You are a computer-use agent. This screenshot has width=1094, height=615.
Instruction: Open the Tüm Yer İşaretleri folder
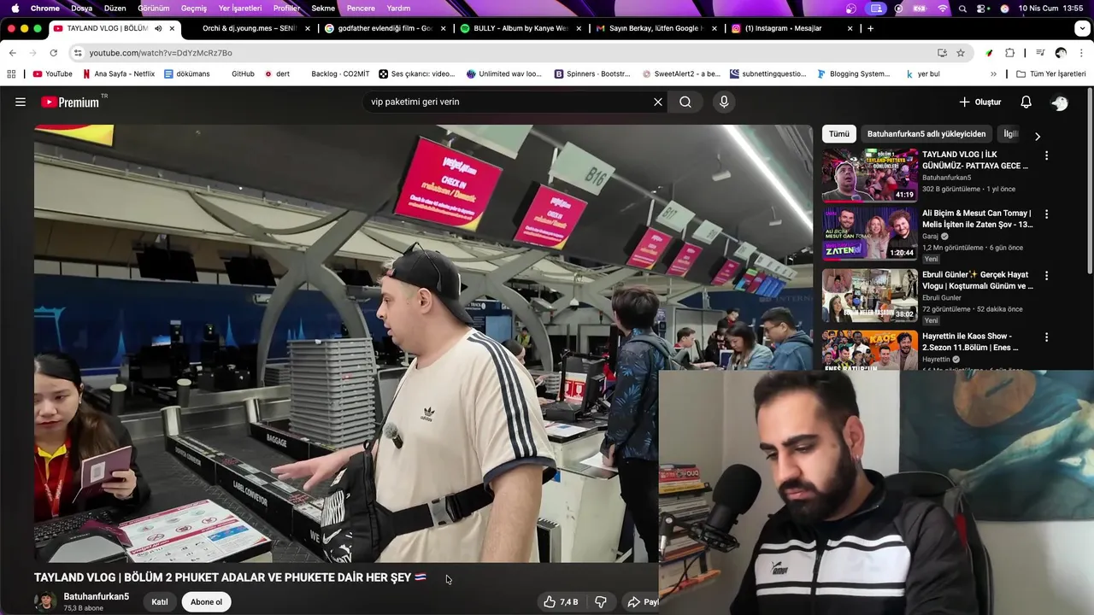[1050, 74]
